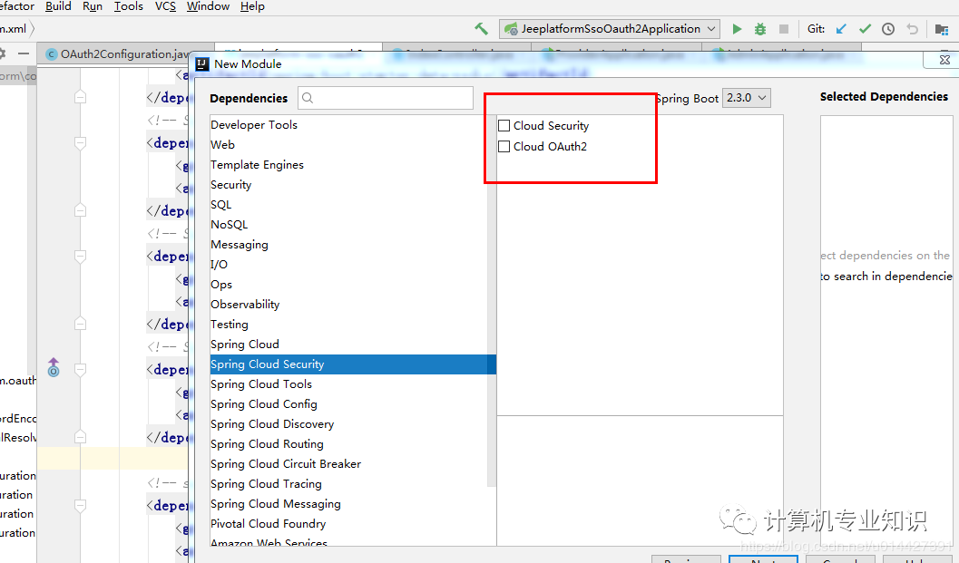Collapse the tool window with the minus icon
This screenshot has width=959, height=563.
point(24,53)
